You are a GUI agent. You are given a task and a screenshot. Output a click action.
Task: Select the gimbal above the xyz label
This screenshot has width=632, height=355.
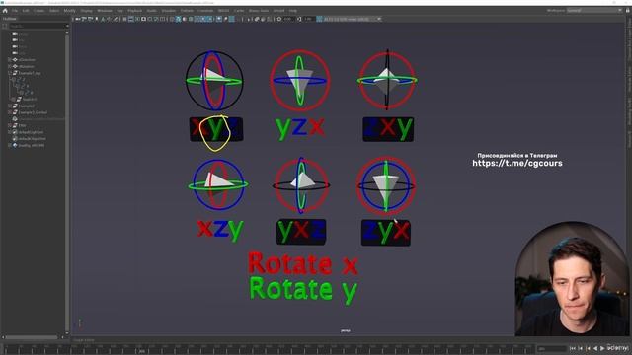[214, 81]
